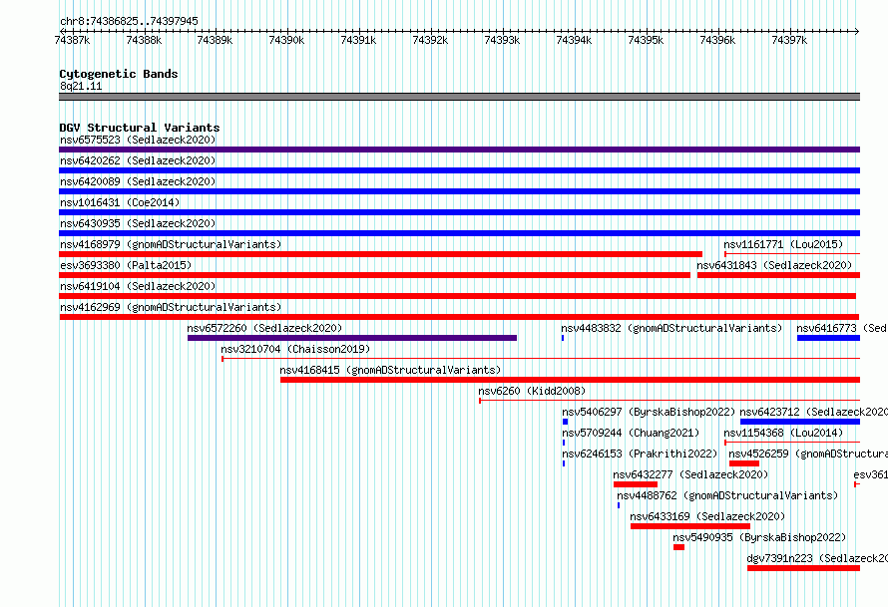888x607 pixels.
Task: Open nsv6572260 (Sedlazeck2020) variant
Action: point(264,328)
